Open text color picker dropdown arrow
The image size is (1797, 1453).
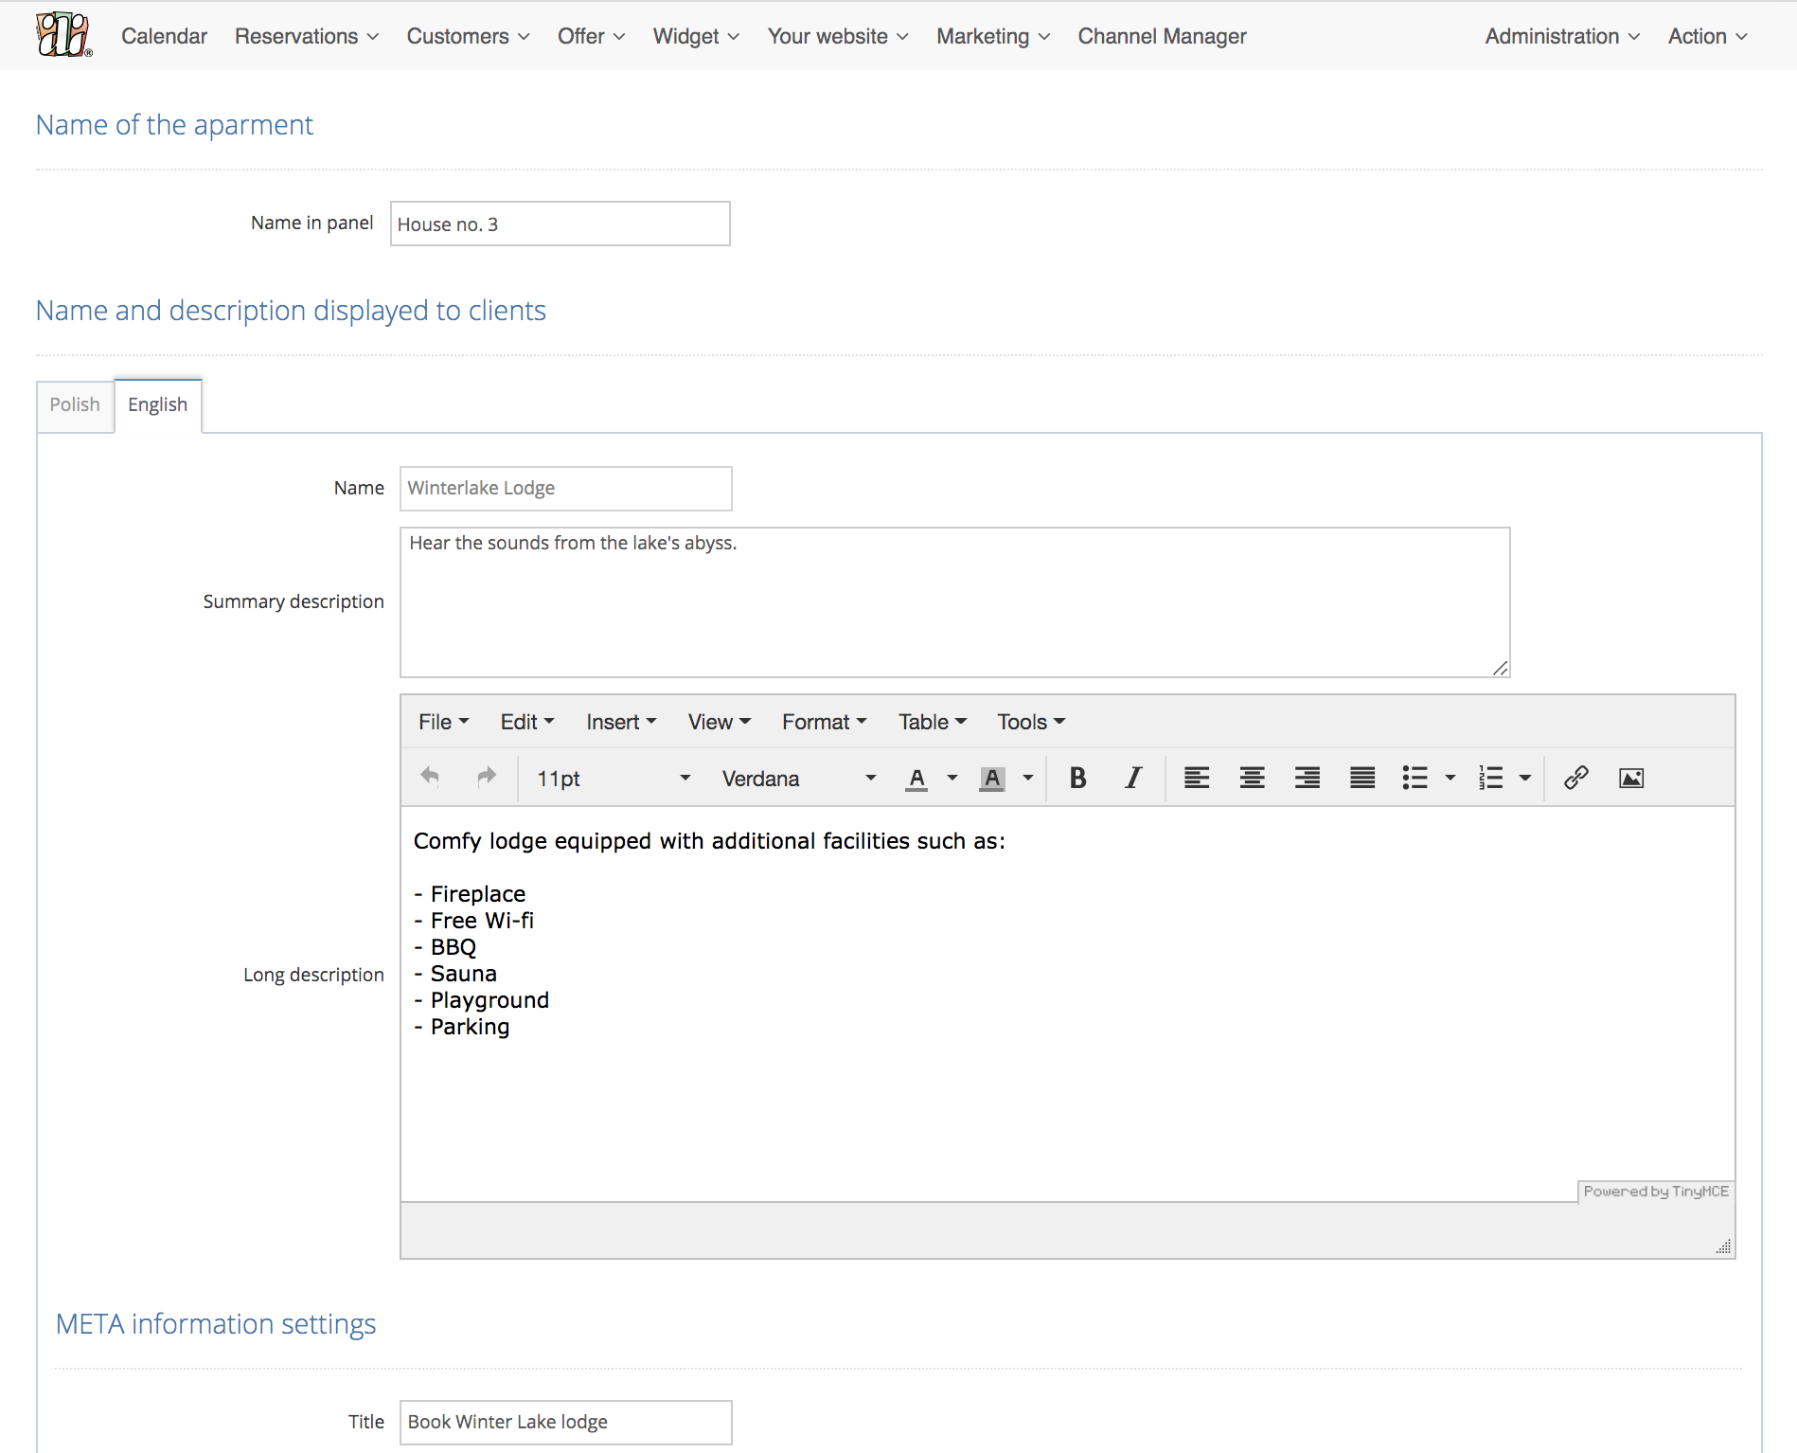pyautogui.click(x=952, y=779)
